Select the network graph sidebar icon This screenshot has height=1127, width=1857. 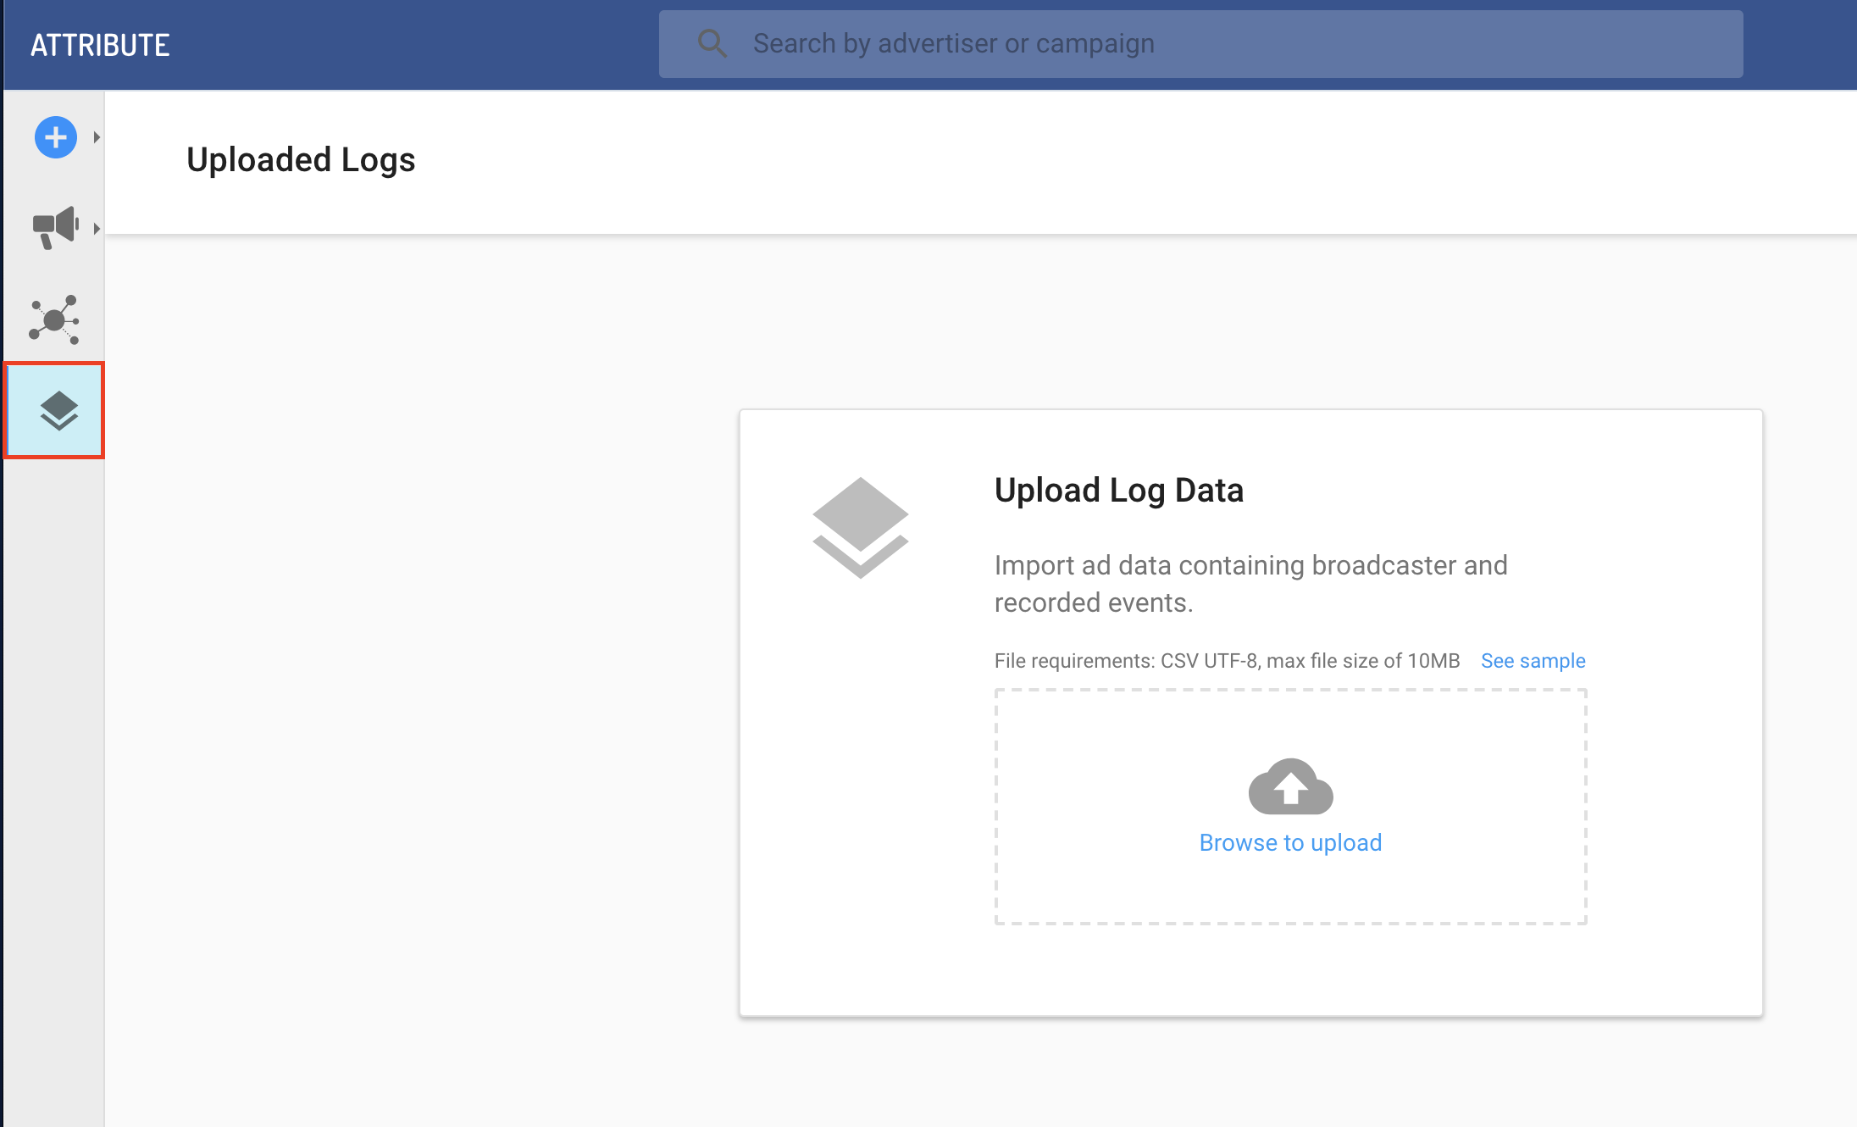(54, 319)
